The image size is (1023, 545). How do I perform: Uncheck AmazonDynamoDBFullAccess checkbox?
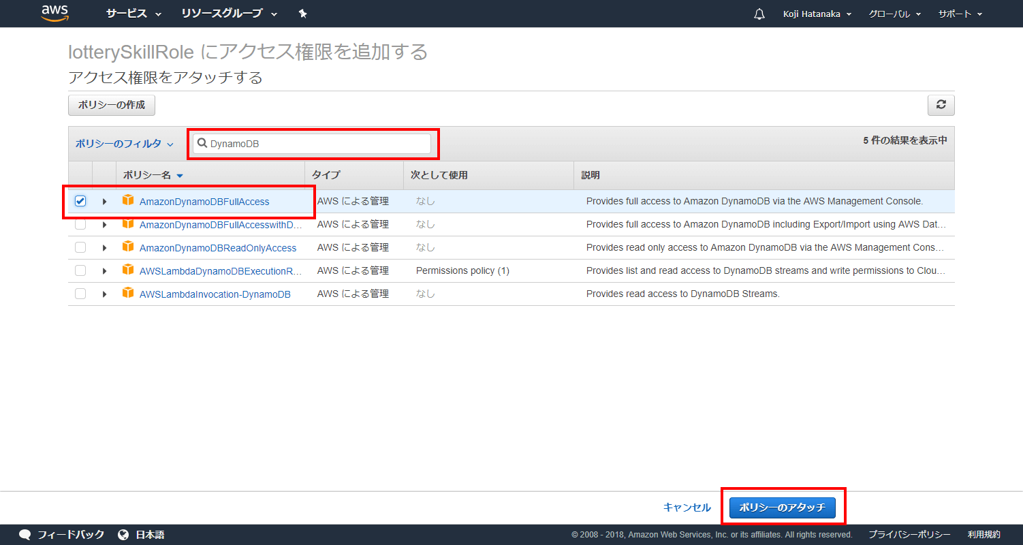(x=80, y=201)
